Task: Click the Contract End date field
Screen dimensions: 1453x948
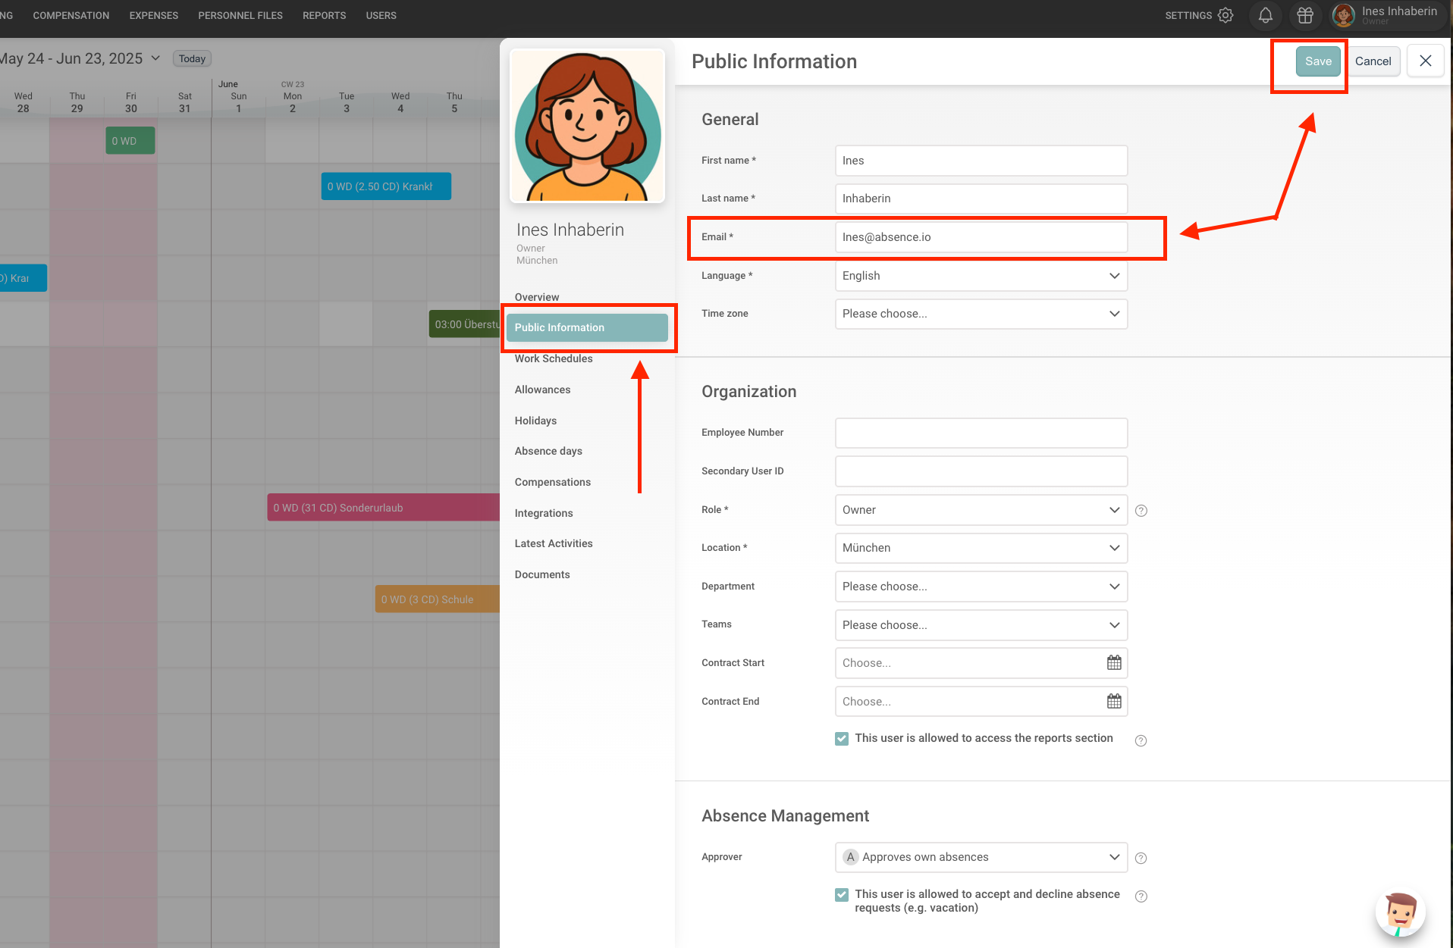Action: coord(981,702)
